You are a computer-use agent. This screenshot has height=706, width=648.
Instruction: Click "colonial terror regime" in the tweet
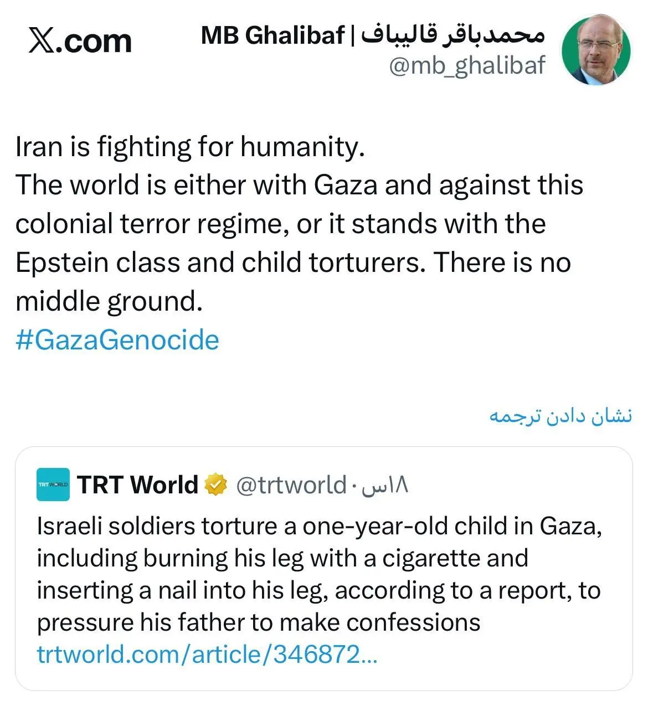pos(149,224)
